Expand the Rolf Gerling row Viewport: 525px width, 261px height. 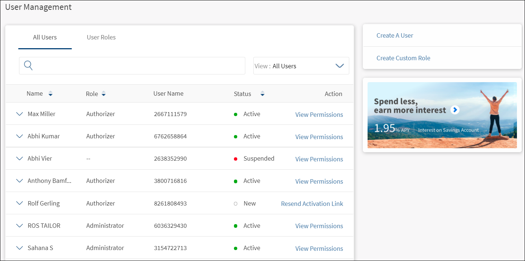[x=20, y=203]
